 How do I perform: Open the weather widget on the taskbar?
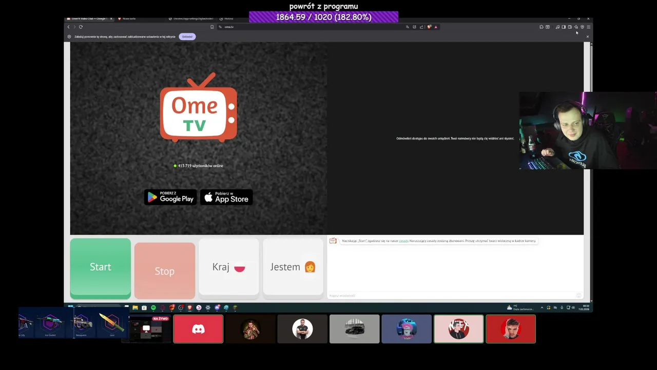(x=521, y=307)
